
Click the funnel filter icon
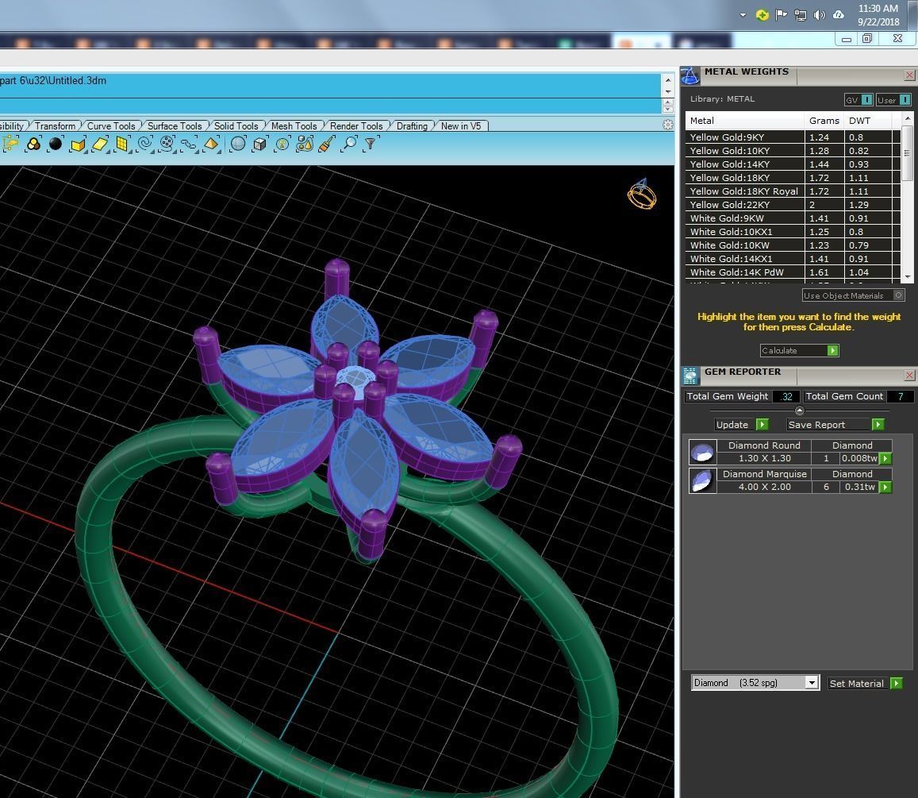370,144
